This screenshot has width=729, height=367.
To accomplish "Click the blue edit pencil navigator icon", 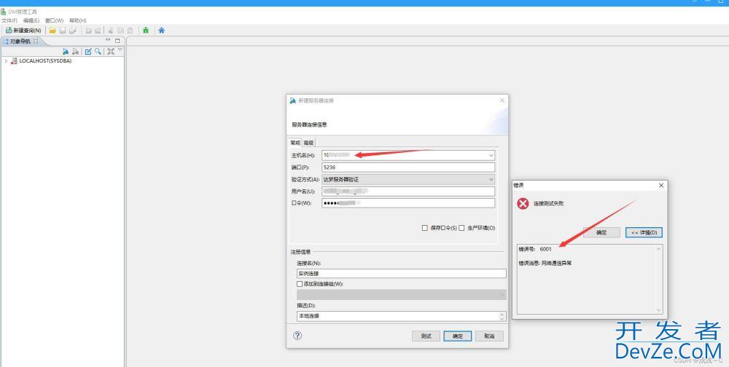I will click(x=88, y=51).
